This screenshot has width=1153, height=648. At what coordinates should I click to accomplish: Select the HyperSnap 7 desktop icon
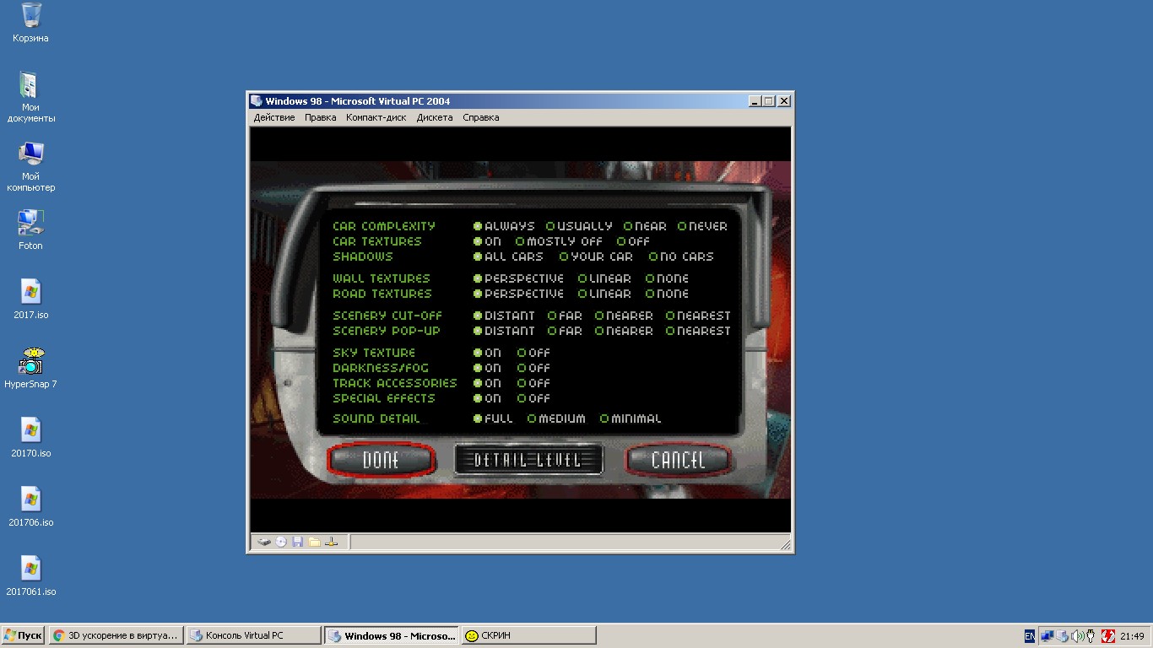point(30,368)
